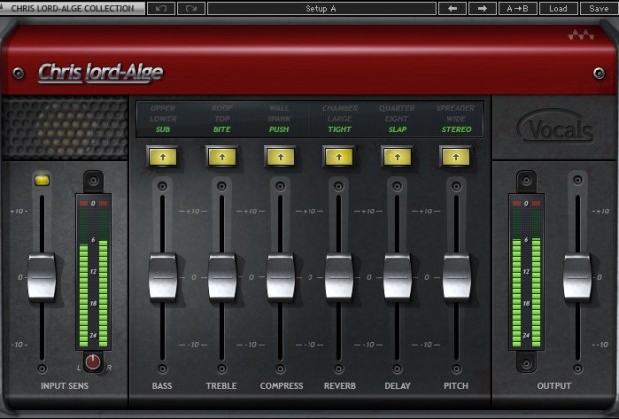This screenshot has width=619, height=419.
Task: Click the Reverb fader handle
Action: (x=339, y=277)
